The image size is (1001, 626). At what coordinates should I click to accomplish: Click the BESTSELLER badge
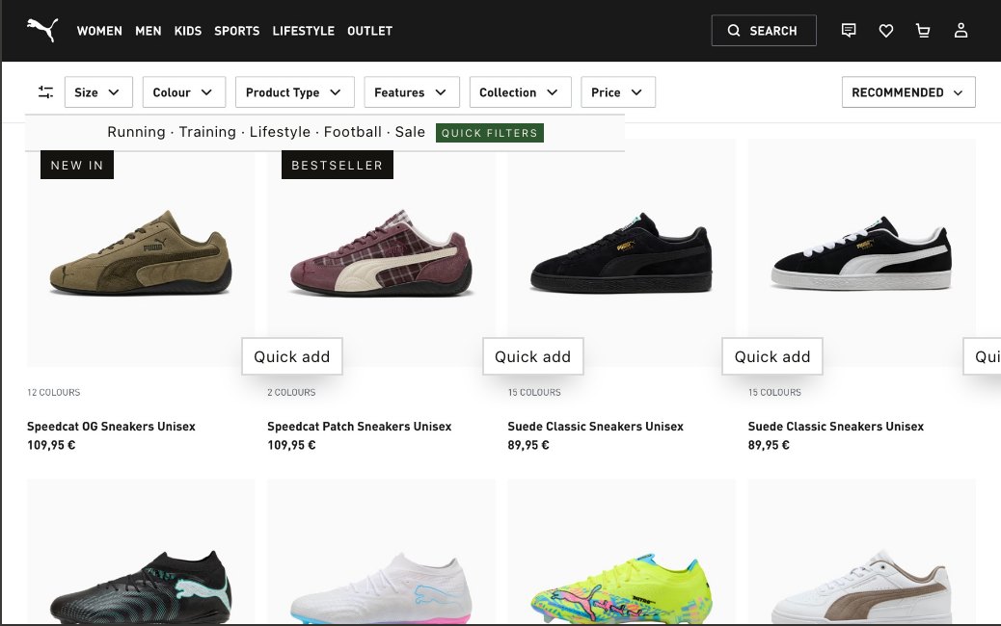coord(338,165)
